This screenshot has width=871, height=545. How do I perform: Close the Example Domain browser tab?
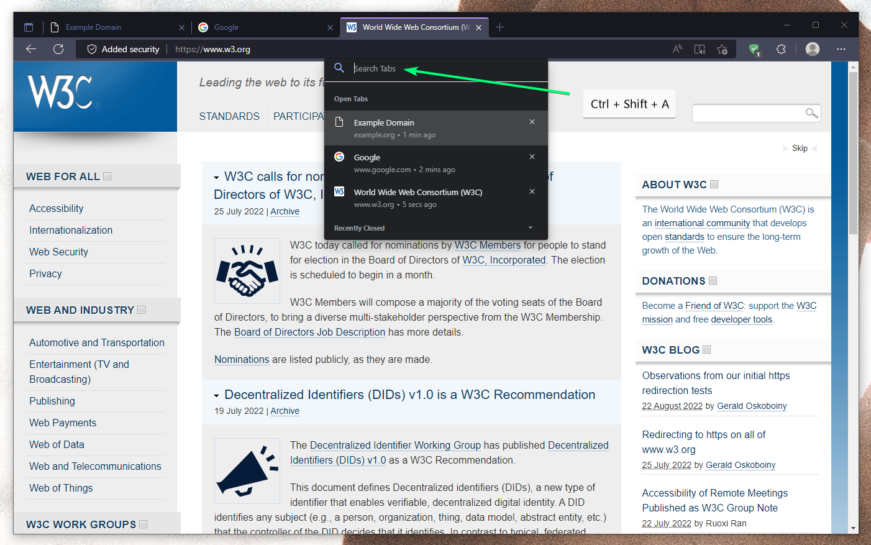pos(181,27)
